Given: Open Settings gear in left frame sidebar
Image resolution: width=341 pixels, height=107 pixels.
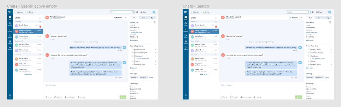Looking at the screenshot, I should click(x=10, y=48).
